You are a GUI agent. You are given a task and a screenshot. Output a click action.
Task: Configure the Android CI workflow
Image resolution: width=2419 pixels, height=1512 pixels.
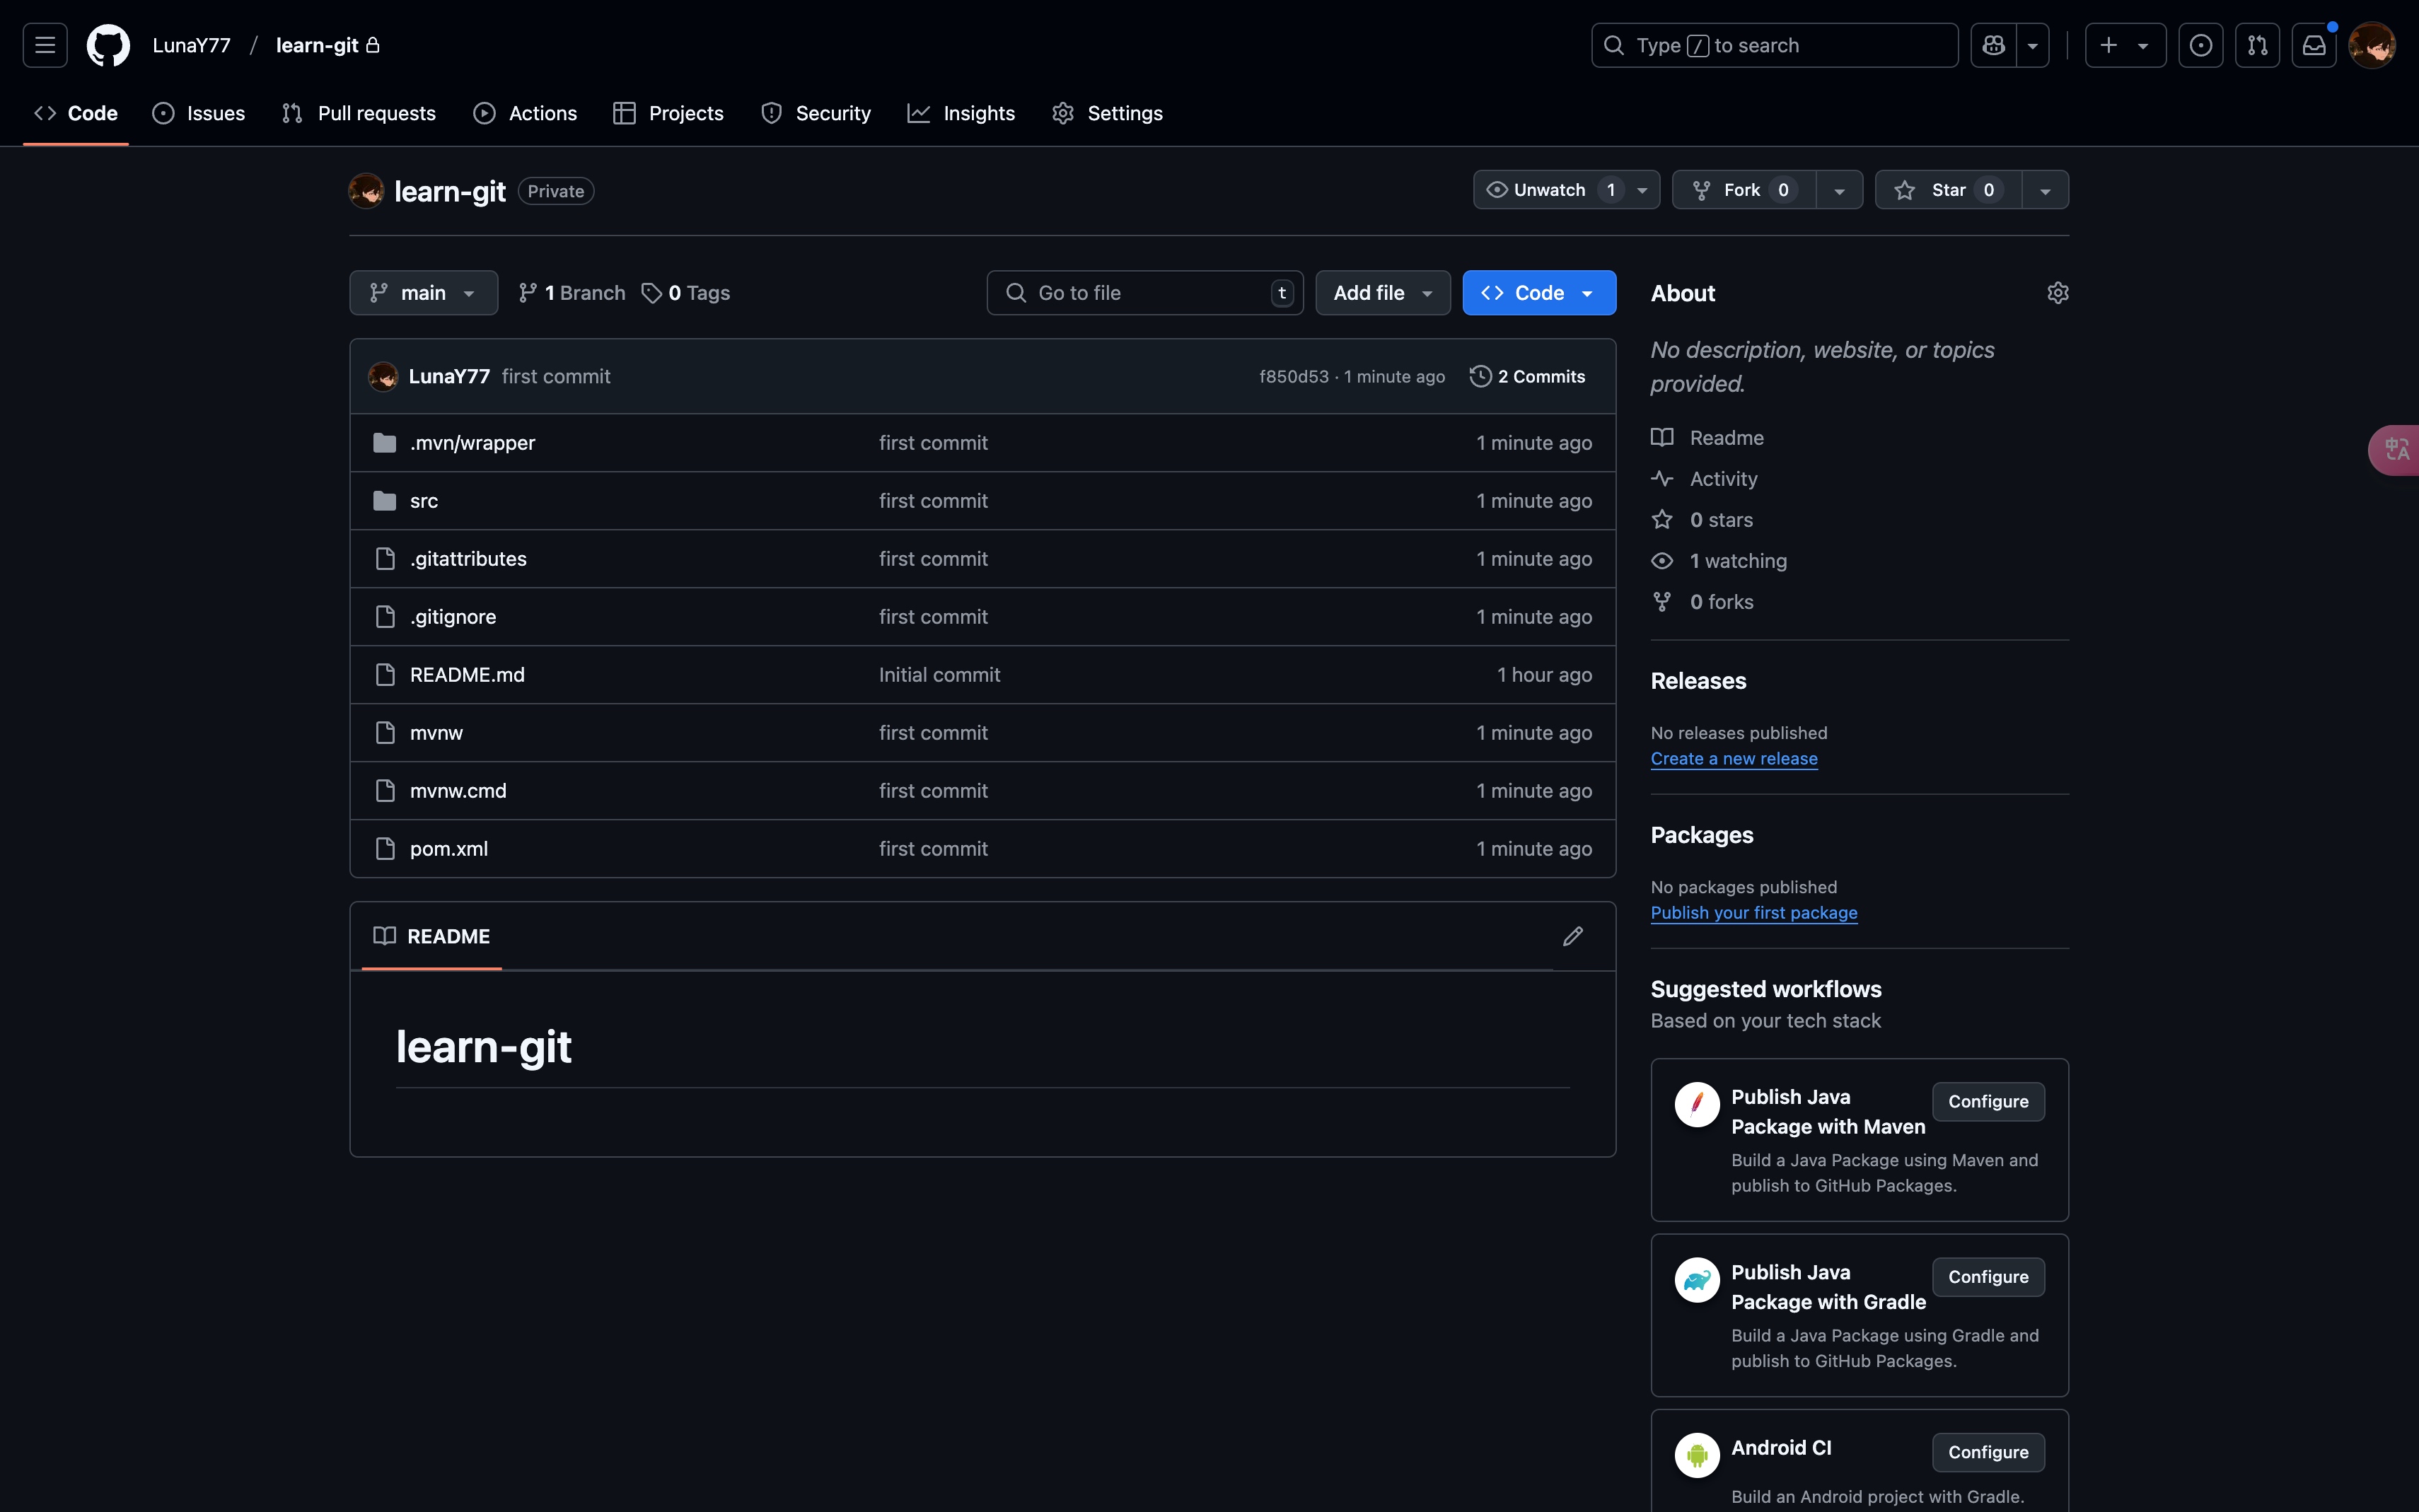coord(1988,1452)
